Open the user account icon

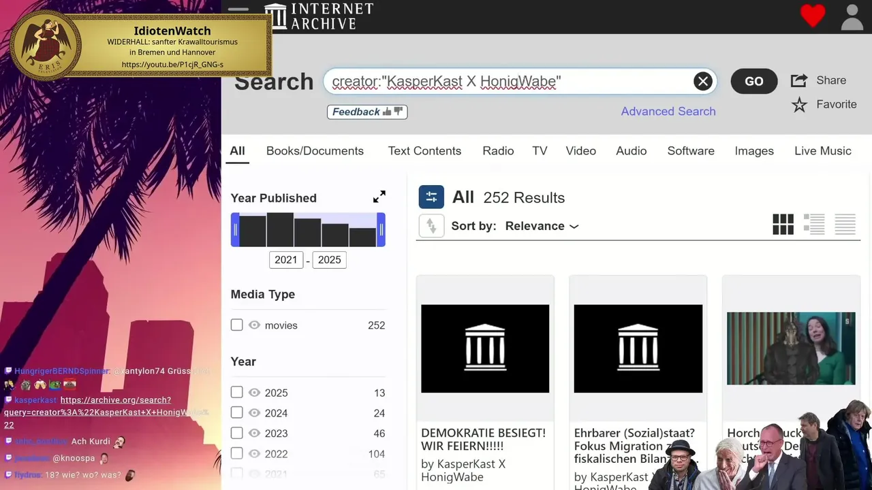click(x=852, y=17)
